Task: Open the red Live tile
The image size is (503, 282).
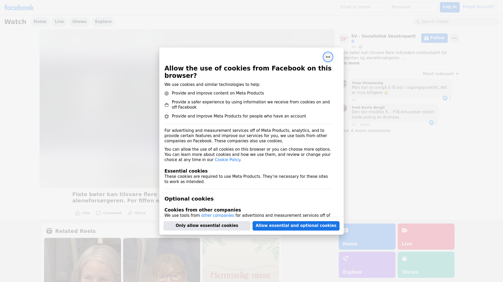Action: click(x=426, y=237)
